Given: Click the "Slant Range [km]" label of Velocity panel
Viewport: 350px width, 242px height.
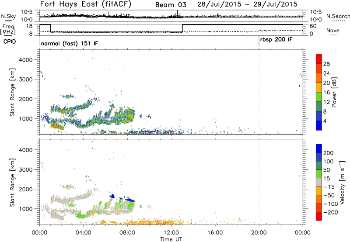Looking at the screenshot, I should click(x=12, y=182).
